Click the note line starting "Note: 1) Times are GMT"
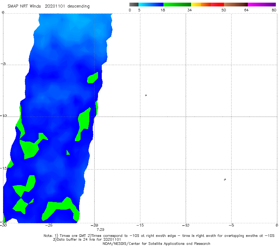 (x=159, y=236)
